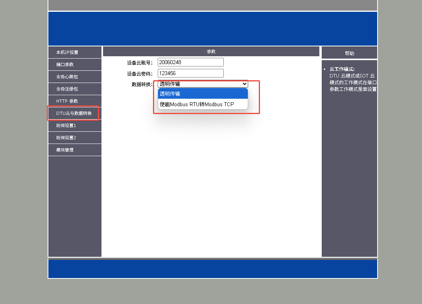Navigate to HTTP 参数 page
The height and width of the screenshot is (304, 422).
click(67, 101)
